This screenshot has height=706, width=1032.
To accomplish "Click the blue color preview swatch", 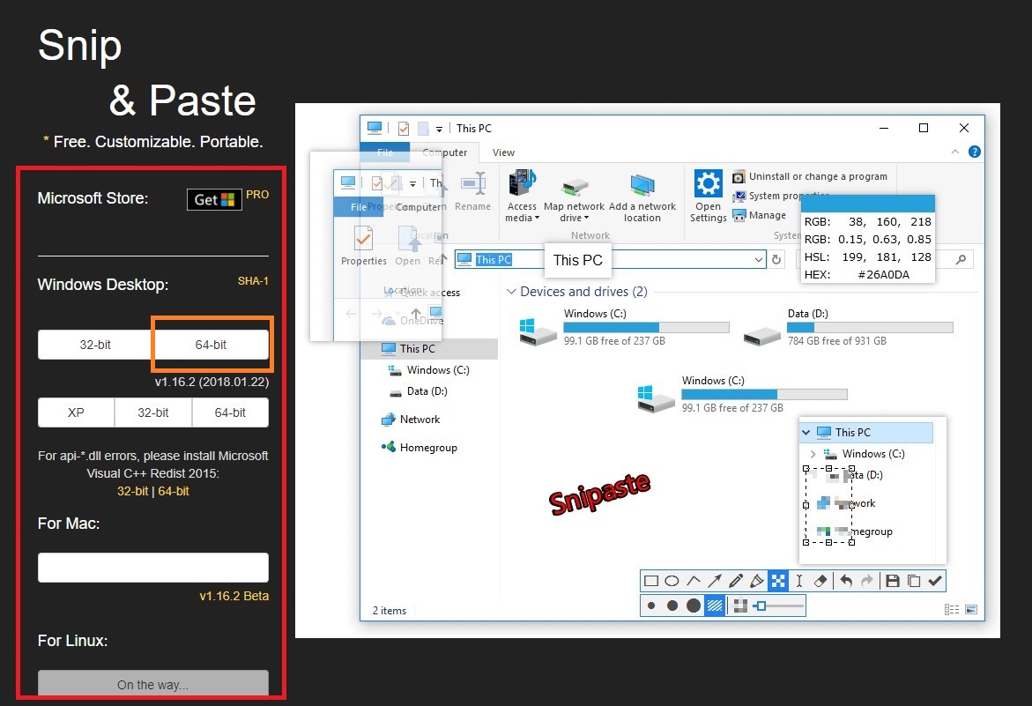I will point(867,203).
